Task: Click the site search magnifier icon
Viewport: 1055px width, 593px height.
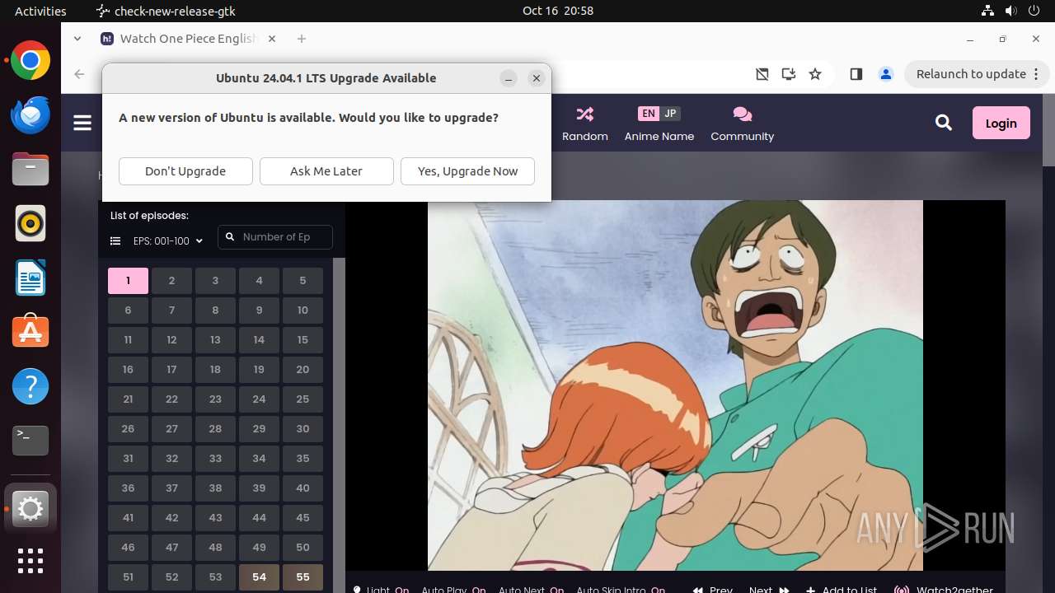Action: point(944,123)
